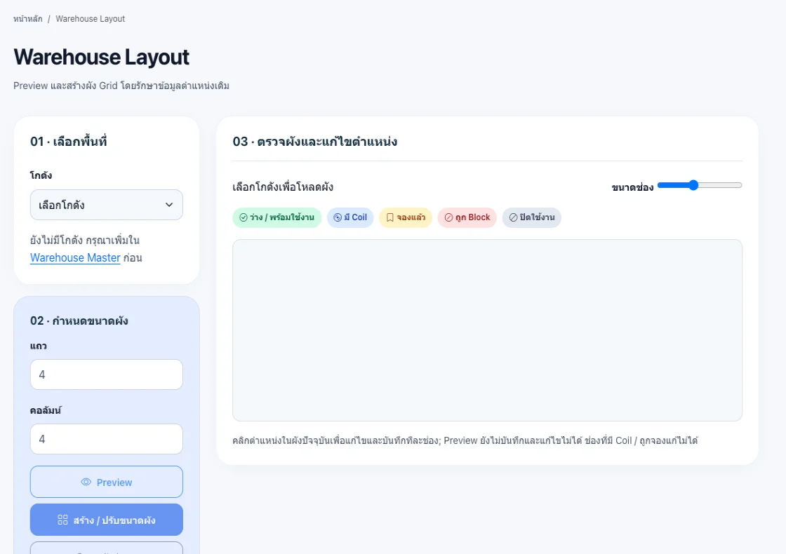
Task: Click the disabled icon in ปิดใช้งาน badge
Action: pos(513,217)
